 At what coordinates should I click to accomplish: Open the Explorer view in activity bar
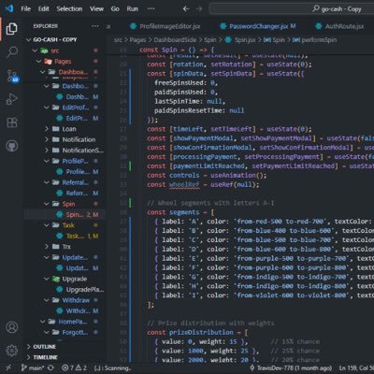(12, 29)
